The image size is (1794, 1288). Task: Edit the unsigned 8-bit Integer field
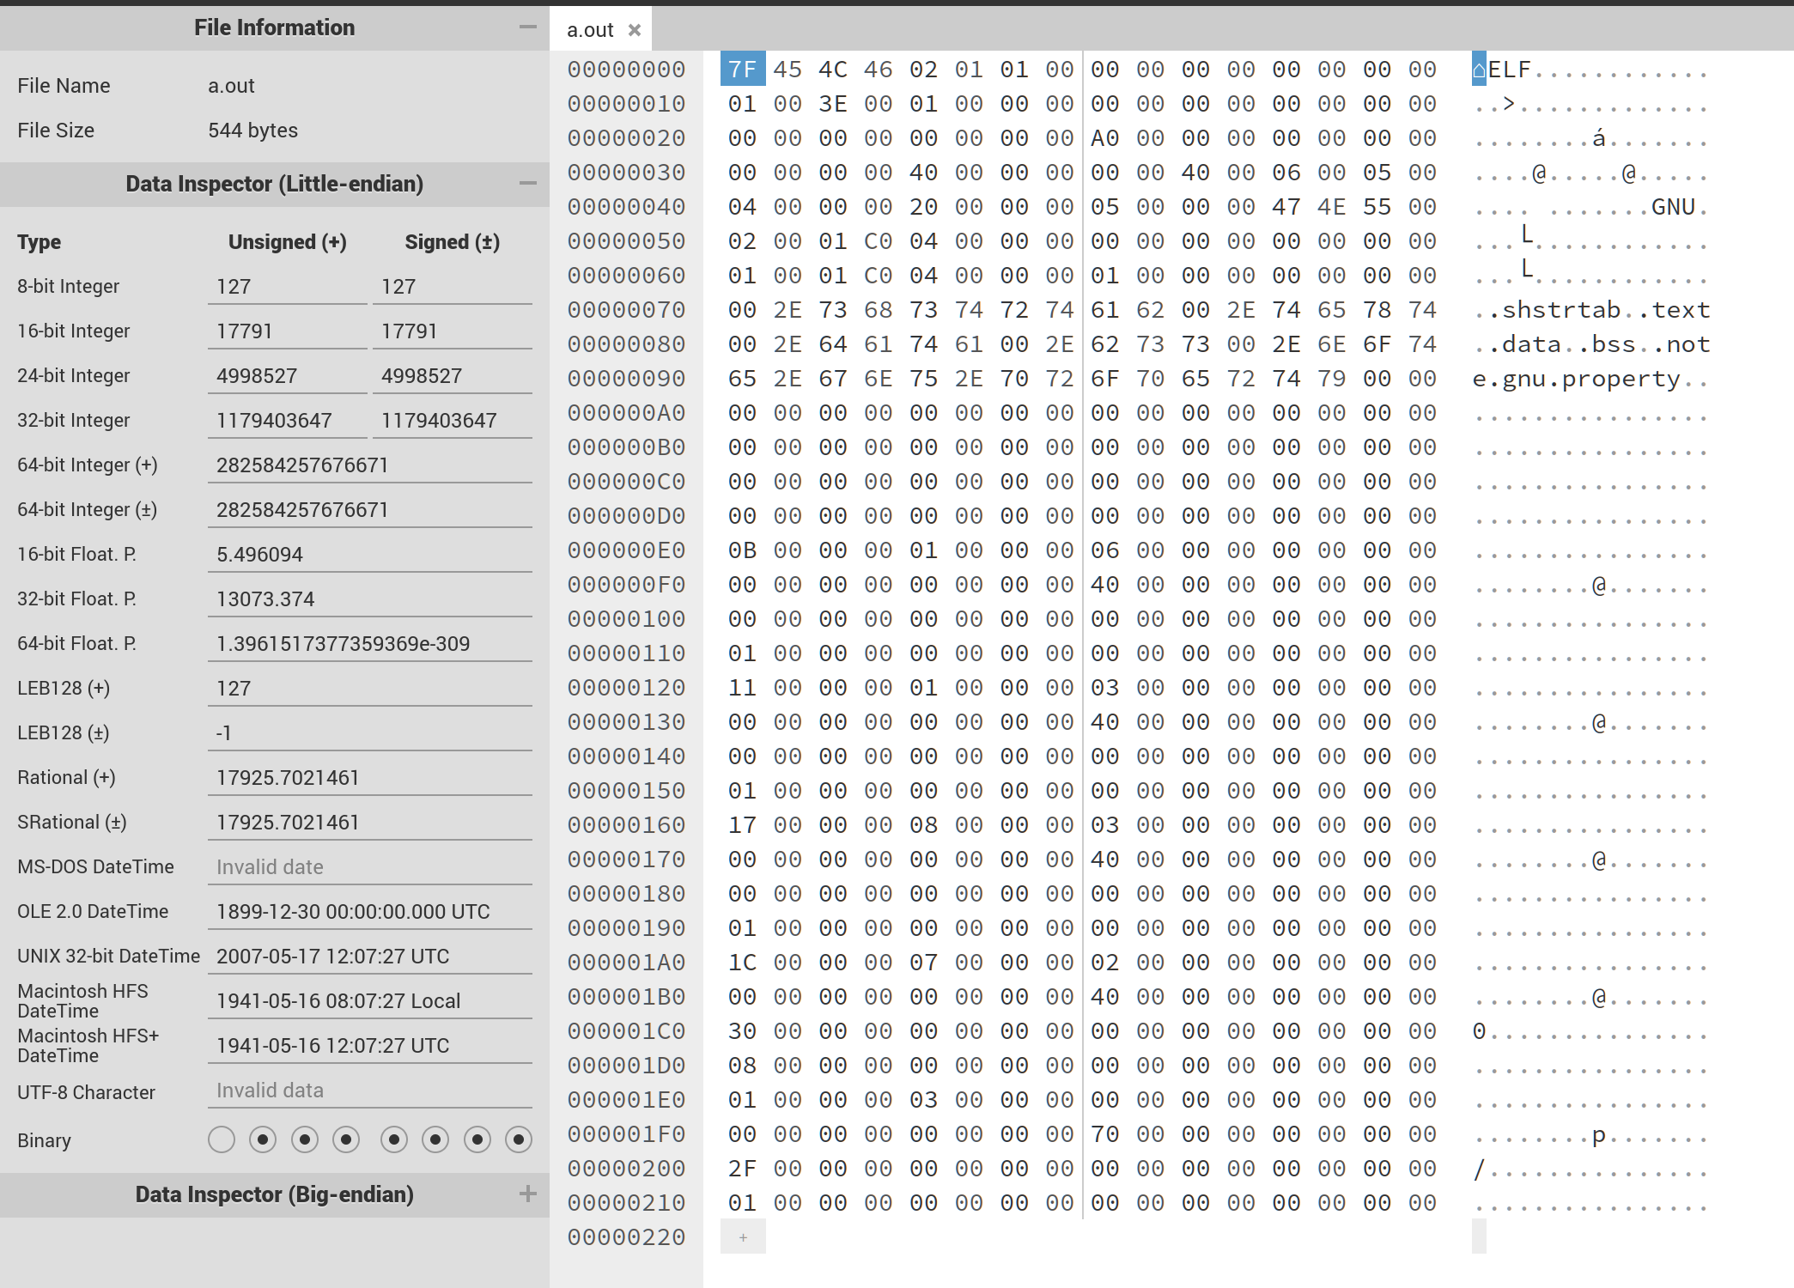[288, 287]
